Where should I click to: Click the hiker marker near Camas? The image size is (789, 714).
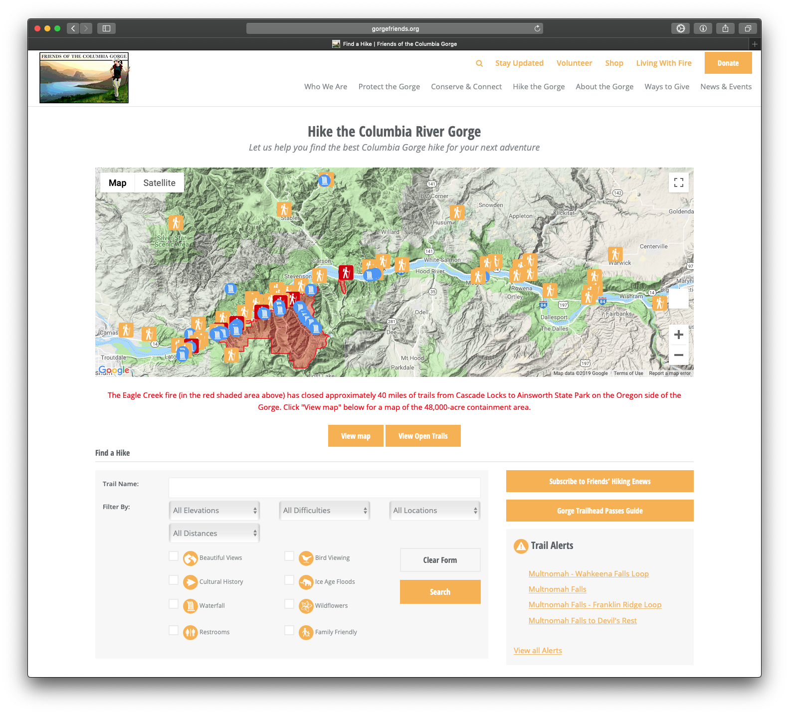click(126, 330)
